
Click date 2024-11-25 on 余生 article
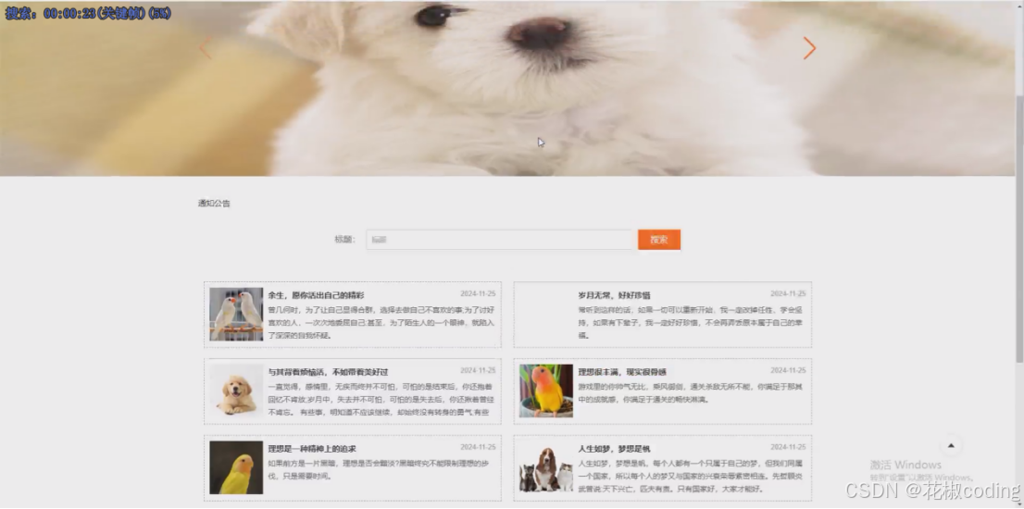click(x=478, y=294)
